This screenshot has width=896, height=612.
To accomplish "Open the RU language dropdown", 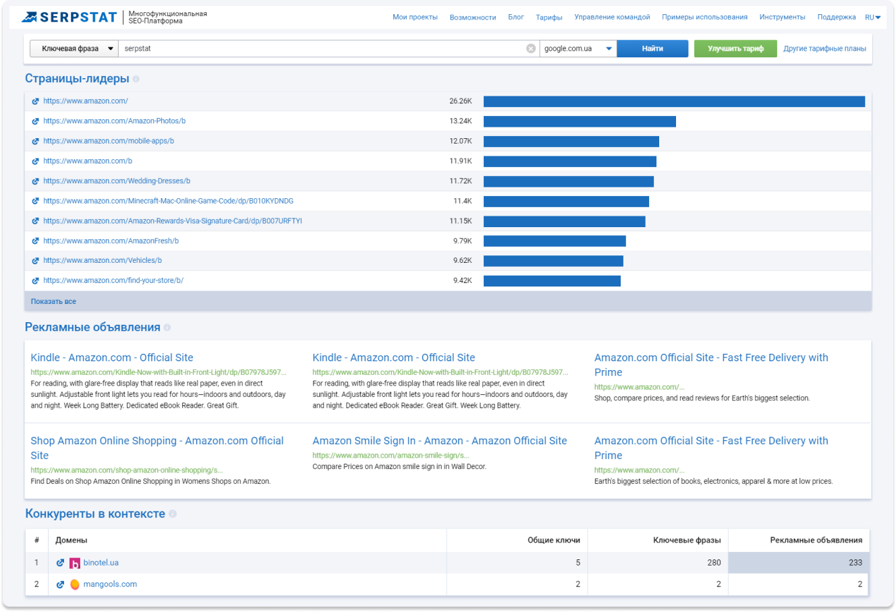I will 873,18.
